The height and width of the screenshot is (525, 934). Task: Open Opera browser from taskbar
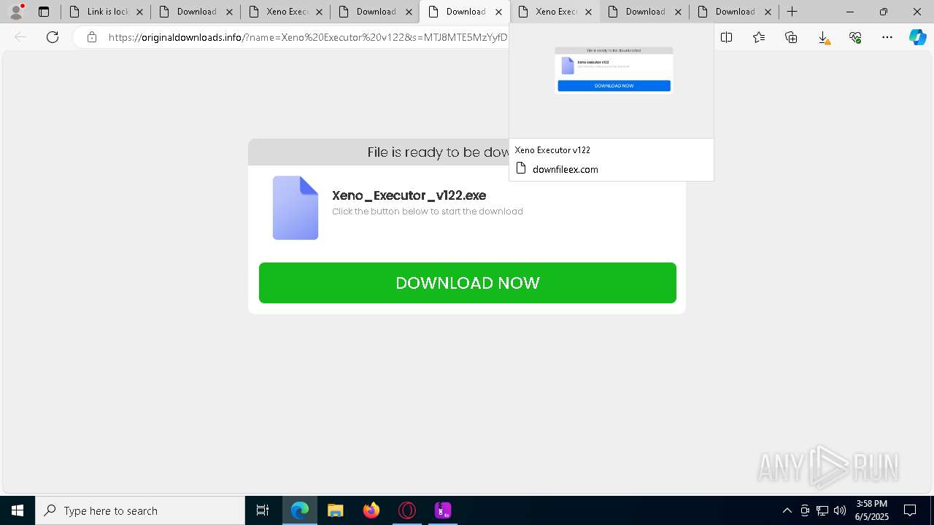point(407,510)
